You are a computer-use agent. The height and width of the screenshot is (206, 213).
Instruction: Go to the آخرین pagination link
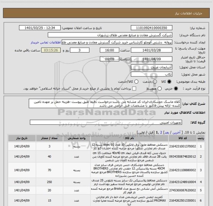[x=177, y=132]
